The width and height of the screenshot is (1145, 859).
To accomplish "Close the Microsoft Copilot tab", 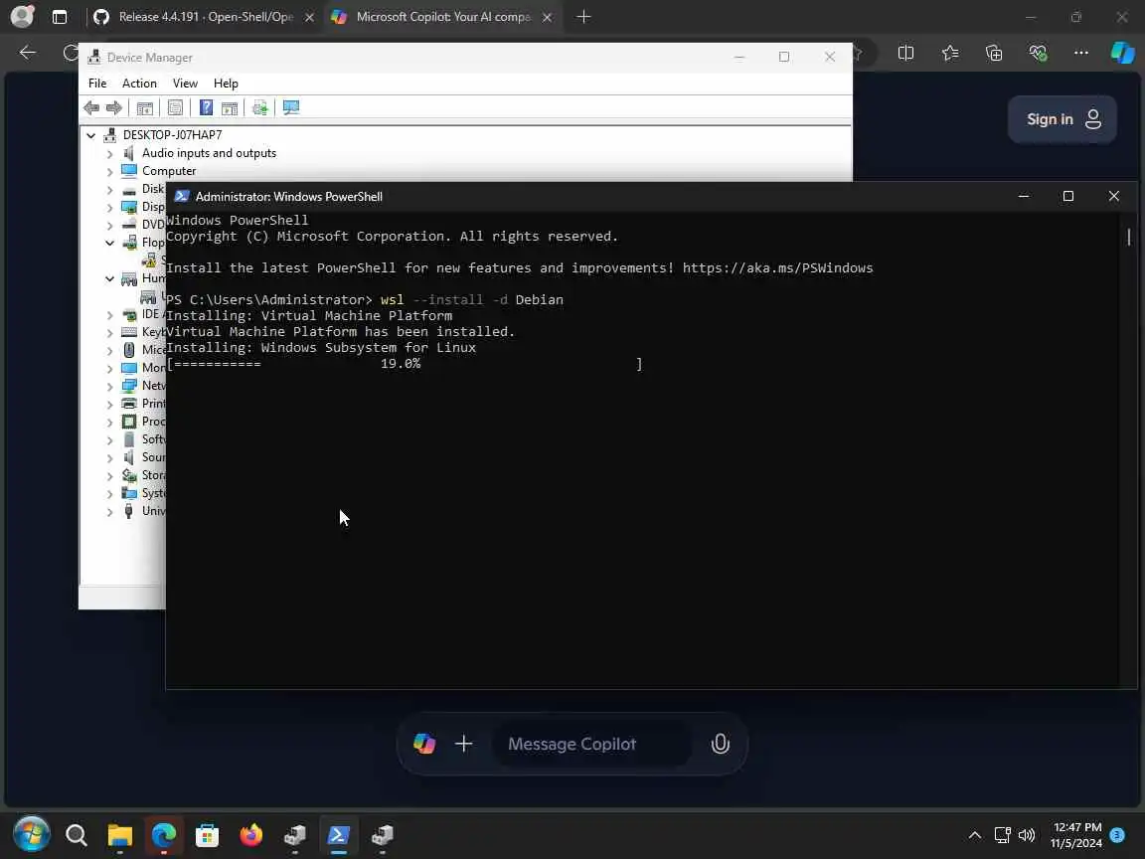I will click(547, 17).
